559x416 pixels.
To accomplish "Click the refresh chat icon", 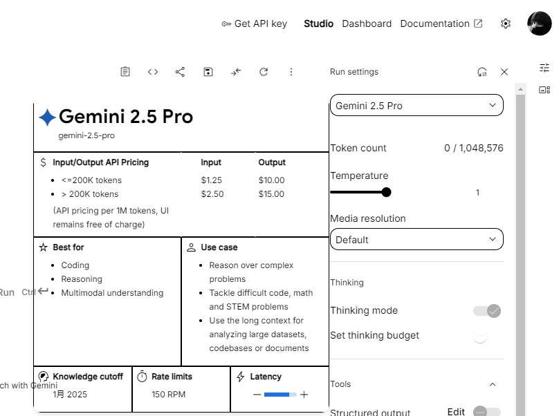I will 264,72.
